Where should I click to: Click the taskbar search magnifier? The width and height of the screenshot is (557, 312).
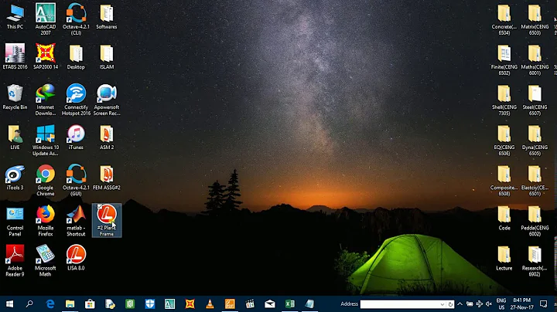tap(29, 304)
